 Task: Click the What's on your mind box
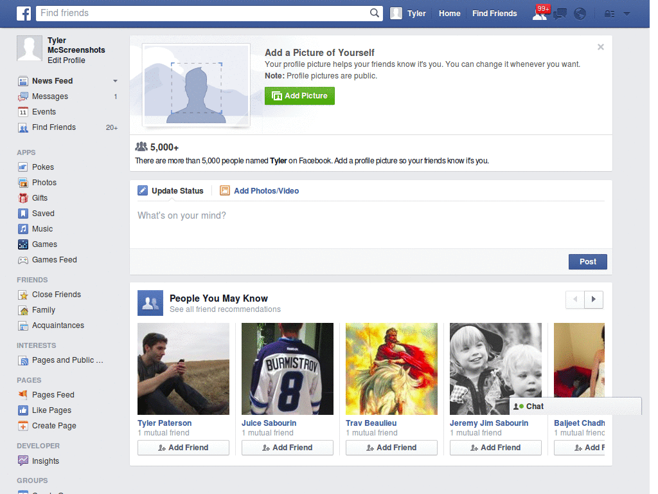click(371, 224)
